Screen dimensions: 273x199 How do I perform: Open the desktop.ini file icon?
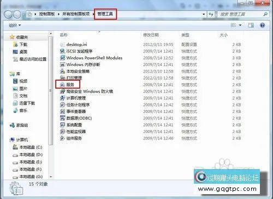(62, 45)
